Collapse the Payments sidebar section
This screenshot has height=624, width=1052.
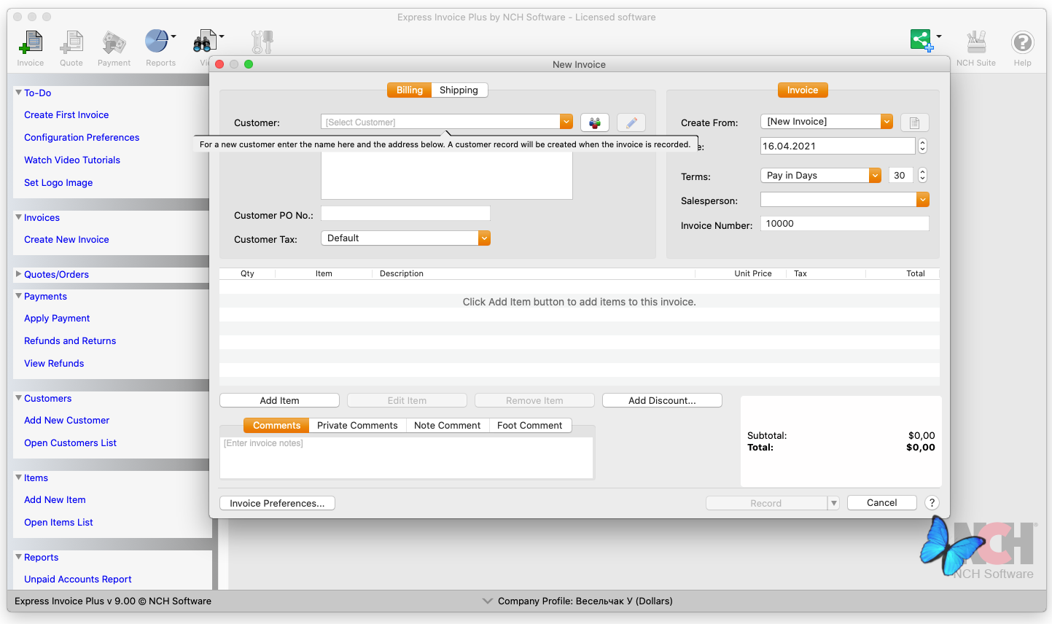tap(18, 296)
